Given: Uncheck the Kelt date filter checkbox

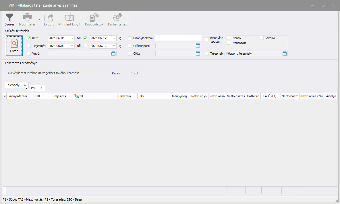Looking at the screenshot, I should (29, 38).
